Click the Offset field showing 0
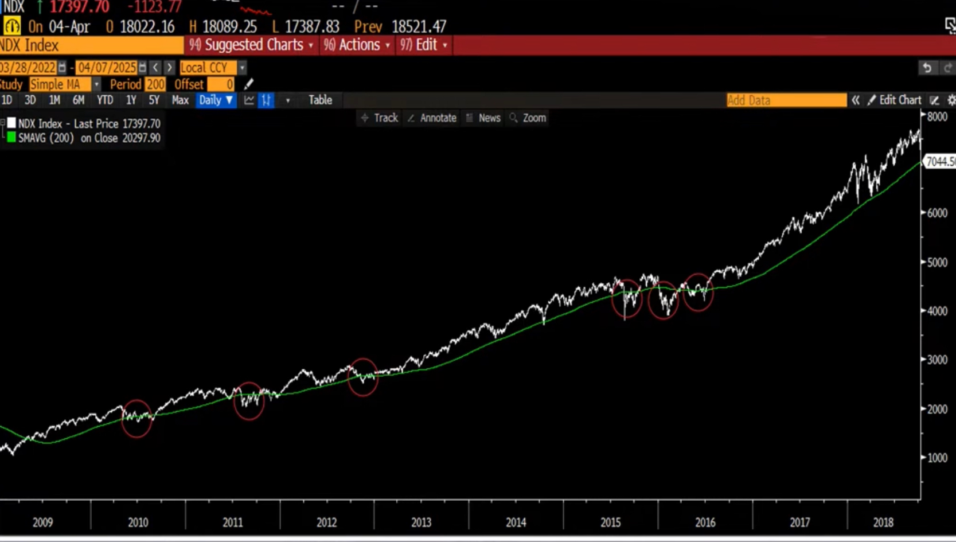 (221, 84)
